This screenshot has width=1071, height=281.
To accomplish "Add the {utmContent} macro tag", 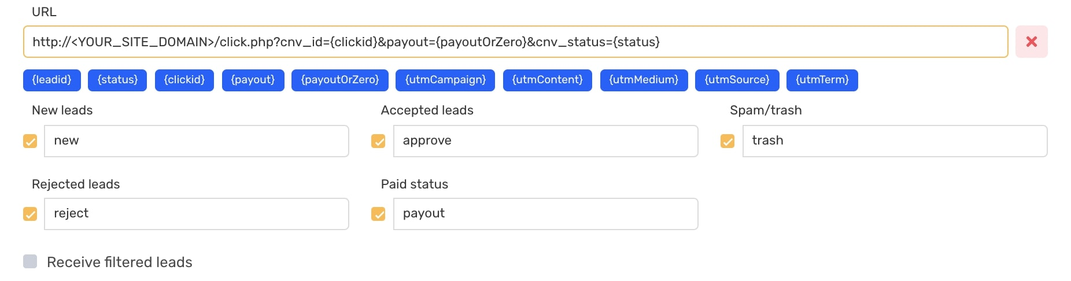I will [547, 80].
